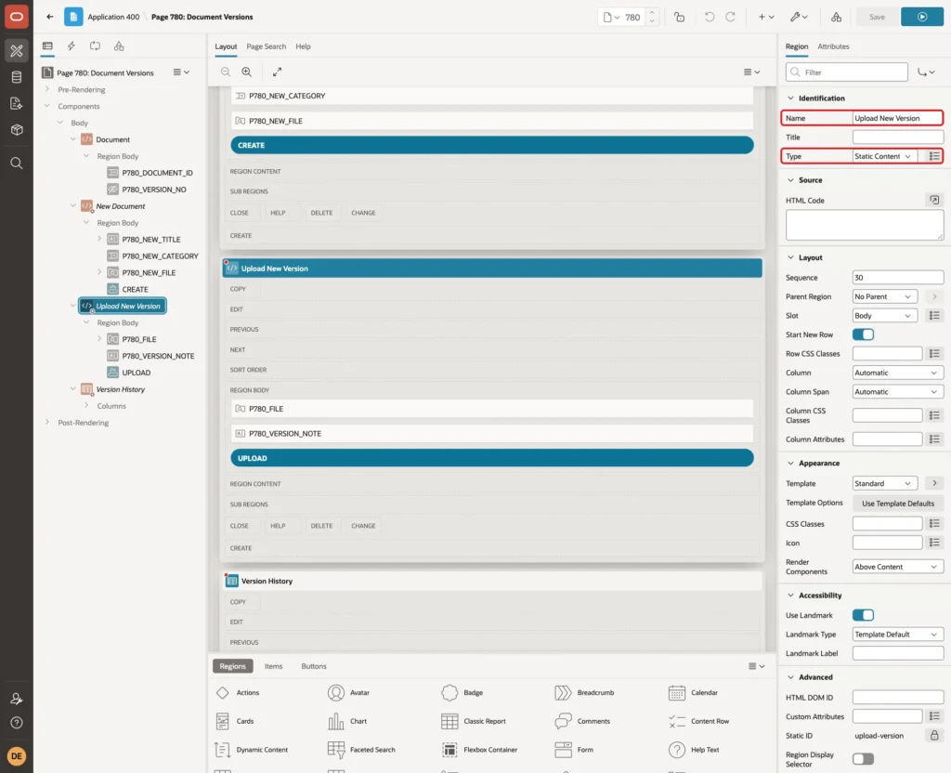Open the Gallery sidebar icon
Image resolution: width=951 pixels, height=773 pixels.
tap(17, 130)
